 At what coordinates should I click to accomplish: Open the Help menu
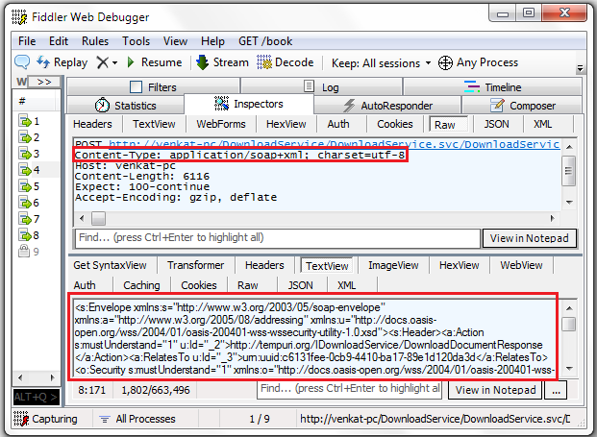point(212,41)
